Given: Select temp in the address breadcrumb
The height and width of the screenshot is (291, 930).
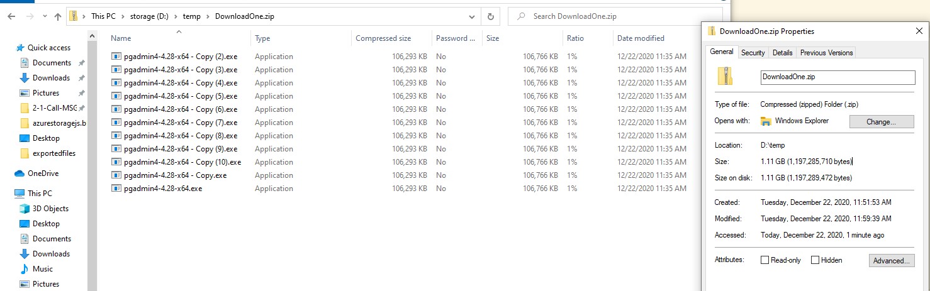Looking at the screenshot, I should click(x=192, y=16).
